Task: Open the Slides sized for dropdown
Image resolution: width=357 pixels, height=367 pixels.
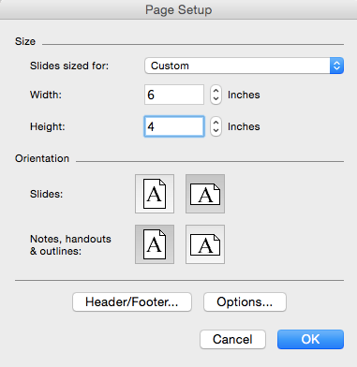Action: coord(245,66)
